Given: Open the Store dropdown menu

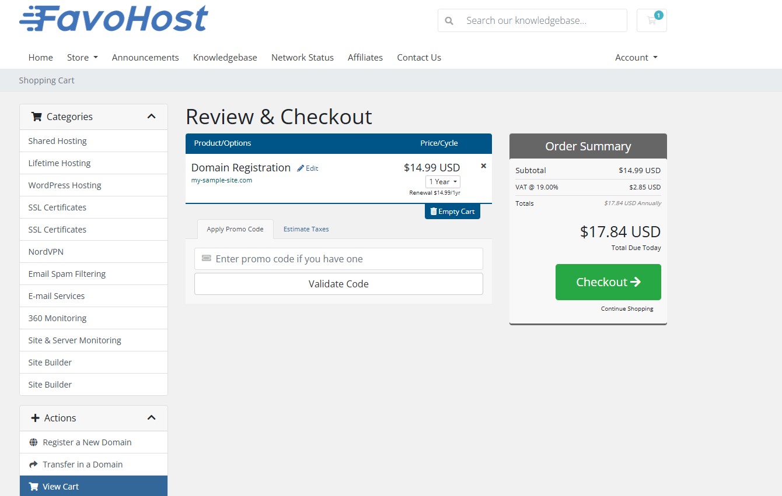Looking at the screenshot, I should 82,57.
